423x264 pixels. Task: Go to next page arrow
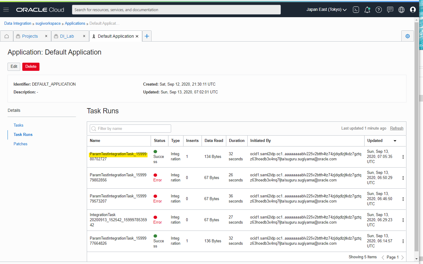point(403,257)
